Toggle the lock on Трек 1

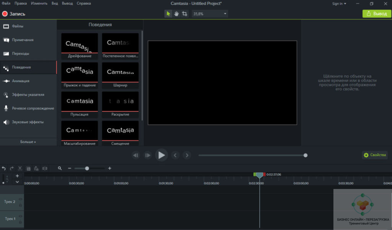coord(20,222)
